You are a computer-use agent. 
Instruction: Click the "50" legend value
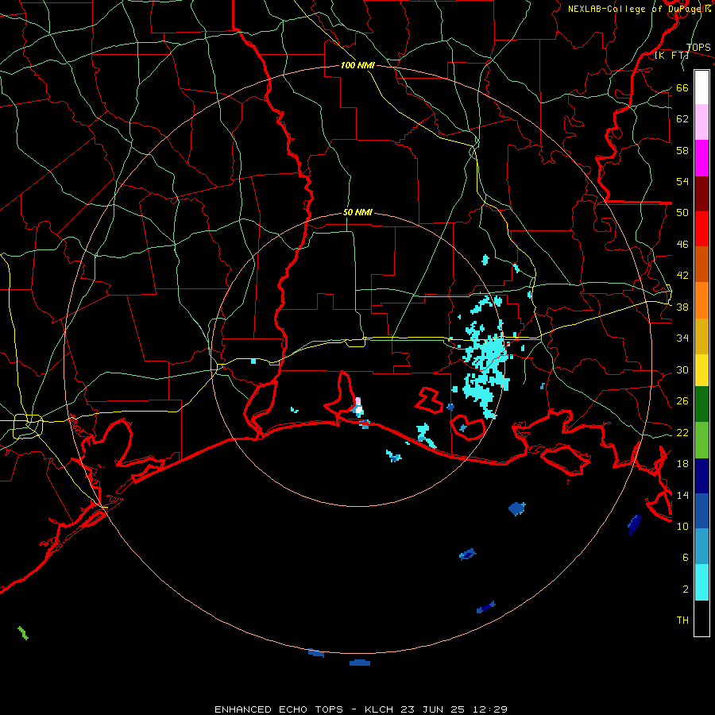tap(682, 213)
